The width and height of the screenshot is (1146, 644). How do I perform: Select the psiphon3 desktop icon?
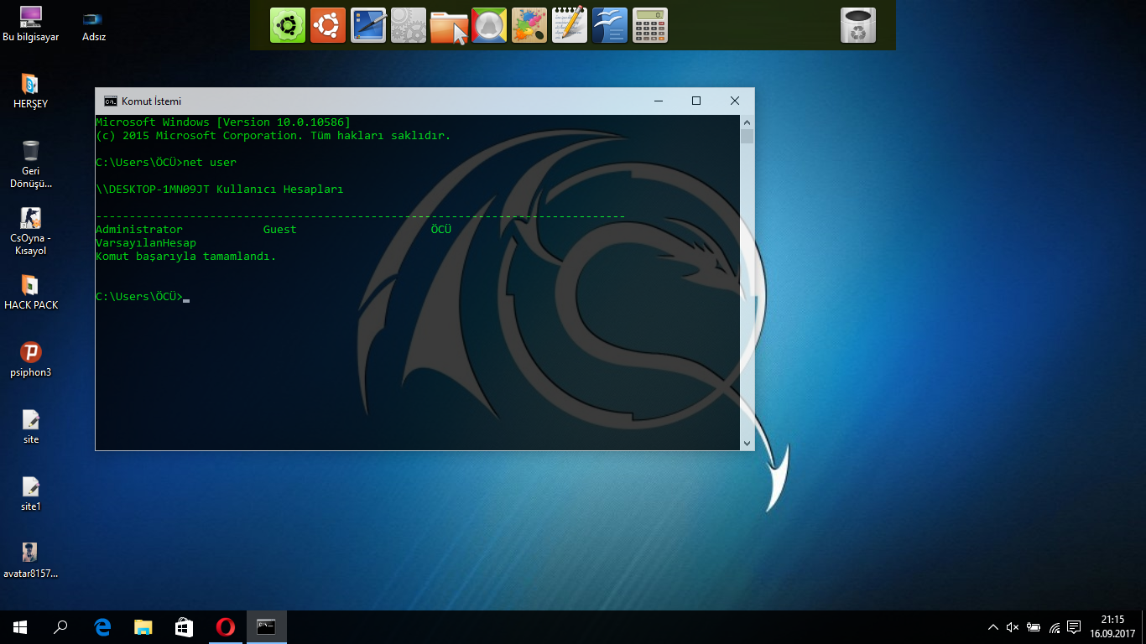click(31, 360)
